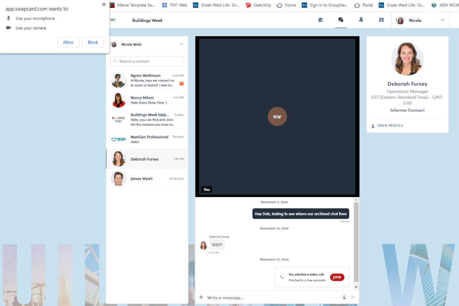
Task: Open the Portal bookmark
Action: click(x=364, y=5)
